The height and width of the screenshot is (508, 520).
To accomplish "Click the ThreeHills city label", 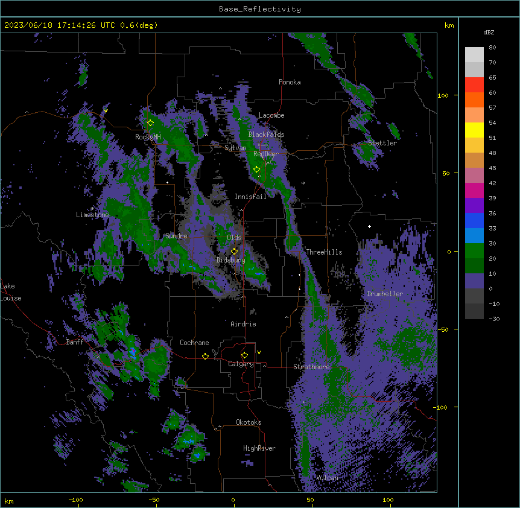I will [324, 252].
